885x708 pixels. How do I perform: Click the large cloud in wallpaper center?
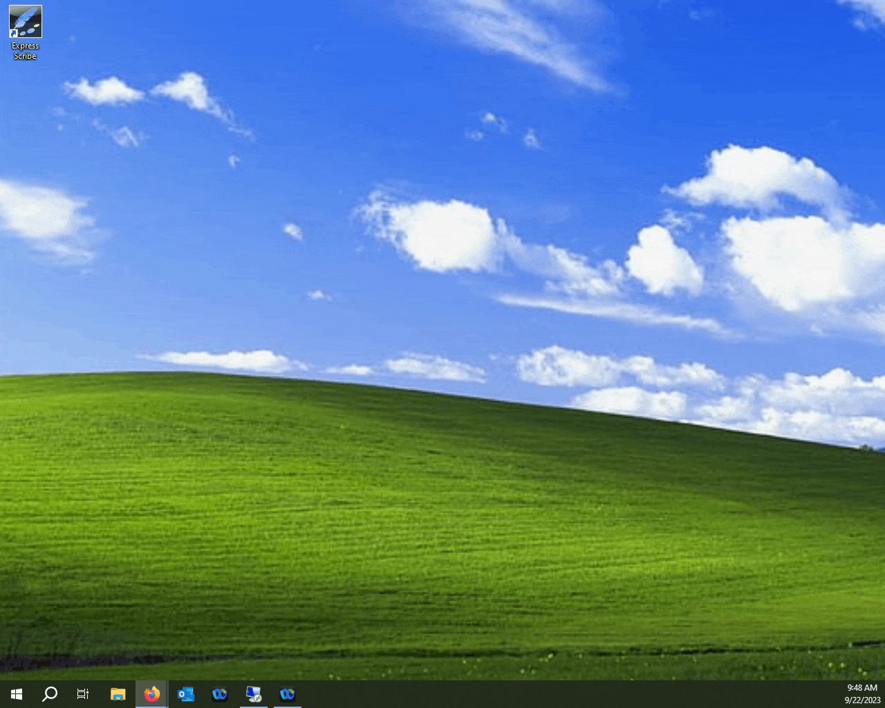point(442,235)
